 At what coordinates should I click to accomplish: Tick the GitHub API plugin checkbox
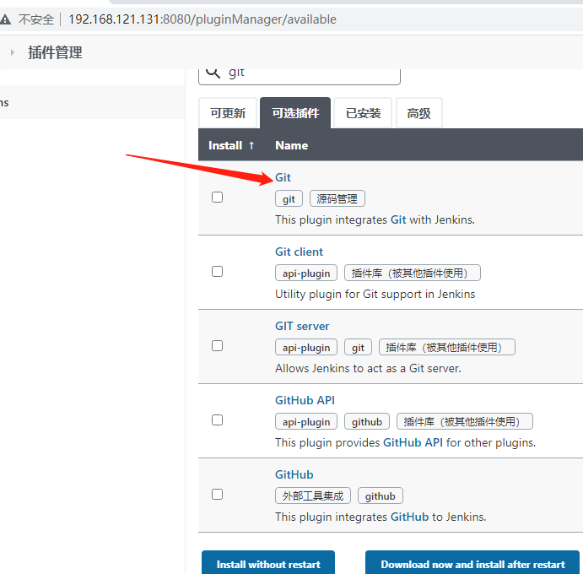click(x=217, y=420)
